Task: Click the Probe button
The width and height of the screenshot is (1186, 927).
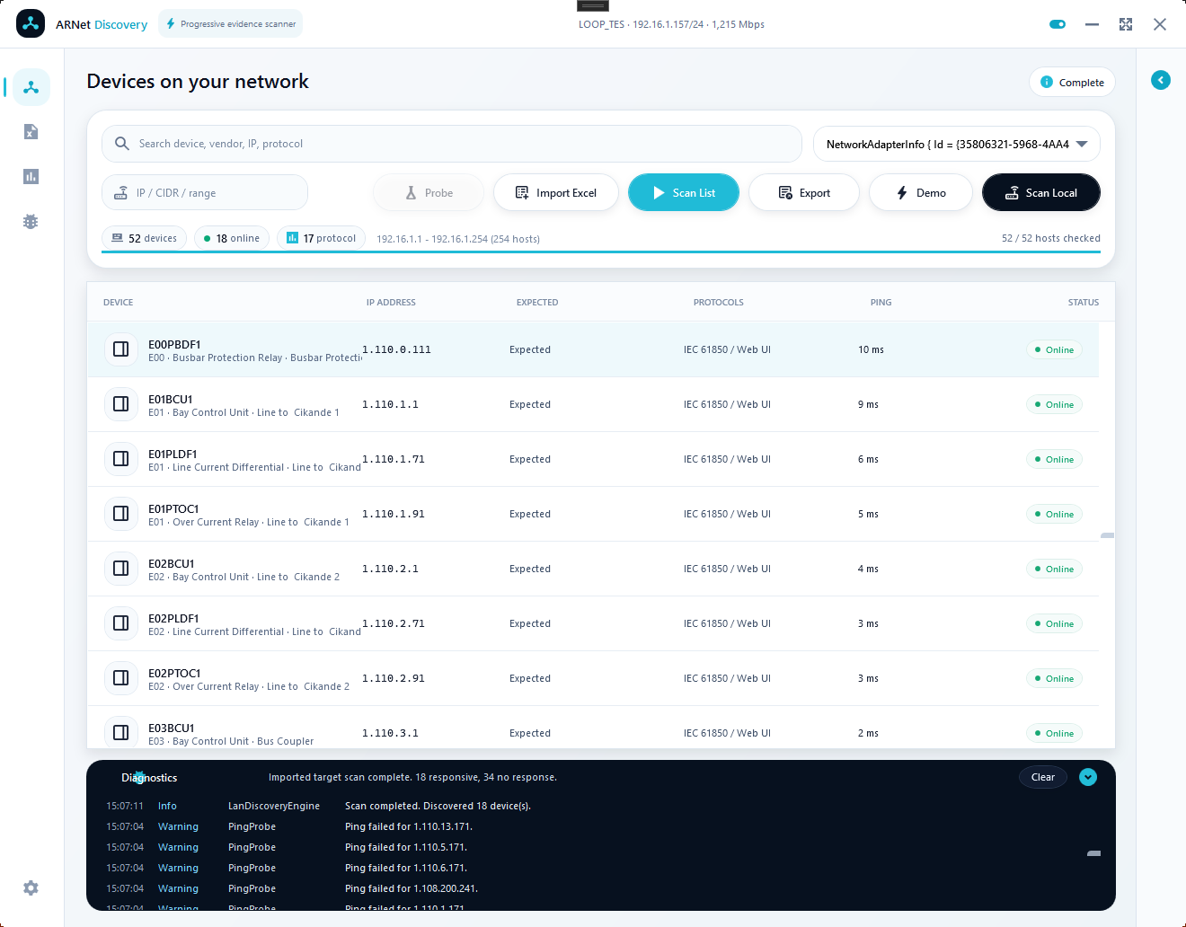Action: coord(429,192)
